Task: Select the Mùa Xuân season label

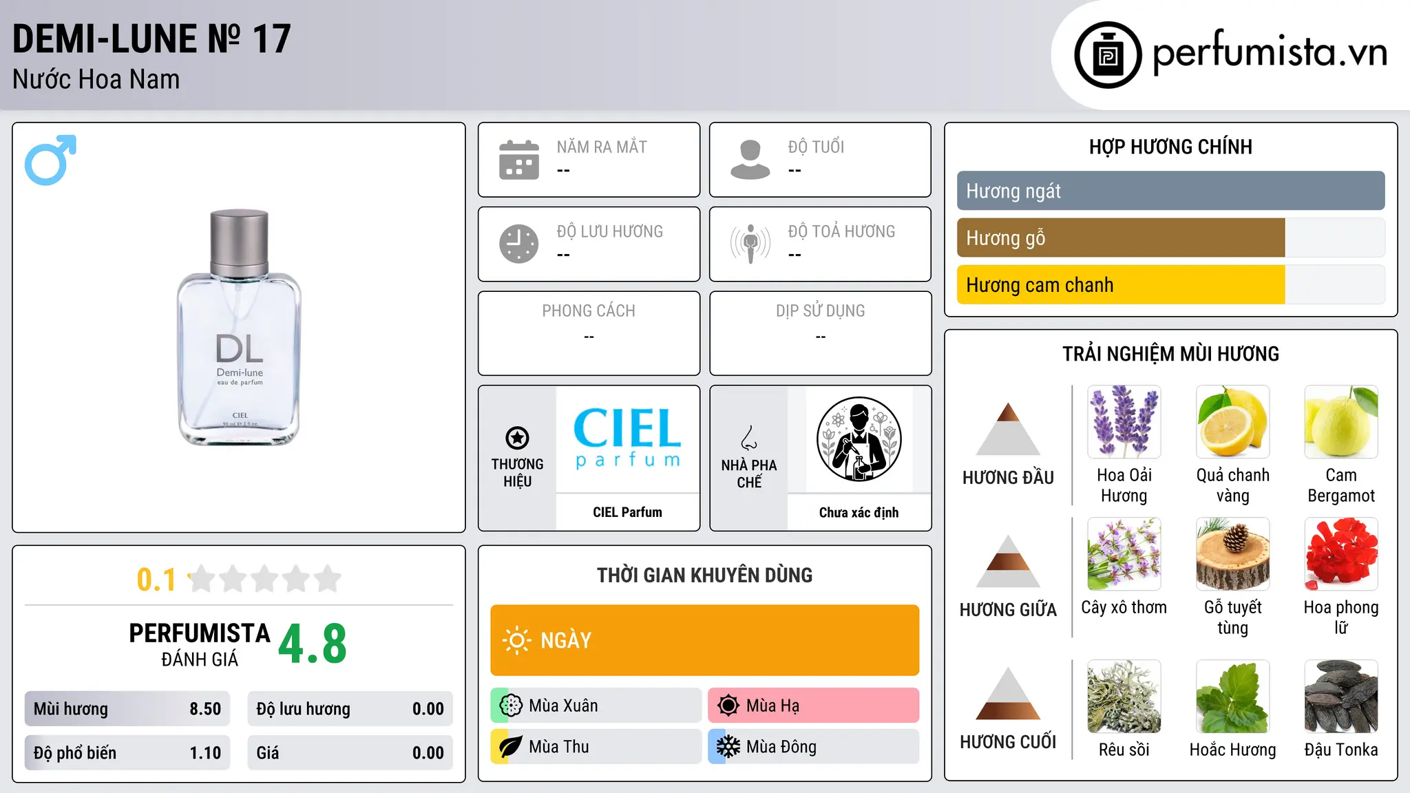Action: pyautogui.click(x=563, y=706)
